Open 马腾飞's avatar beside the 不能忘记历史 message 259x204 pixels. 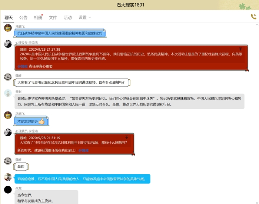[x=8, y=115]
